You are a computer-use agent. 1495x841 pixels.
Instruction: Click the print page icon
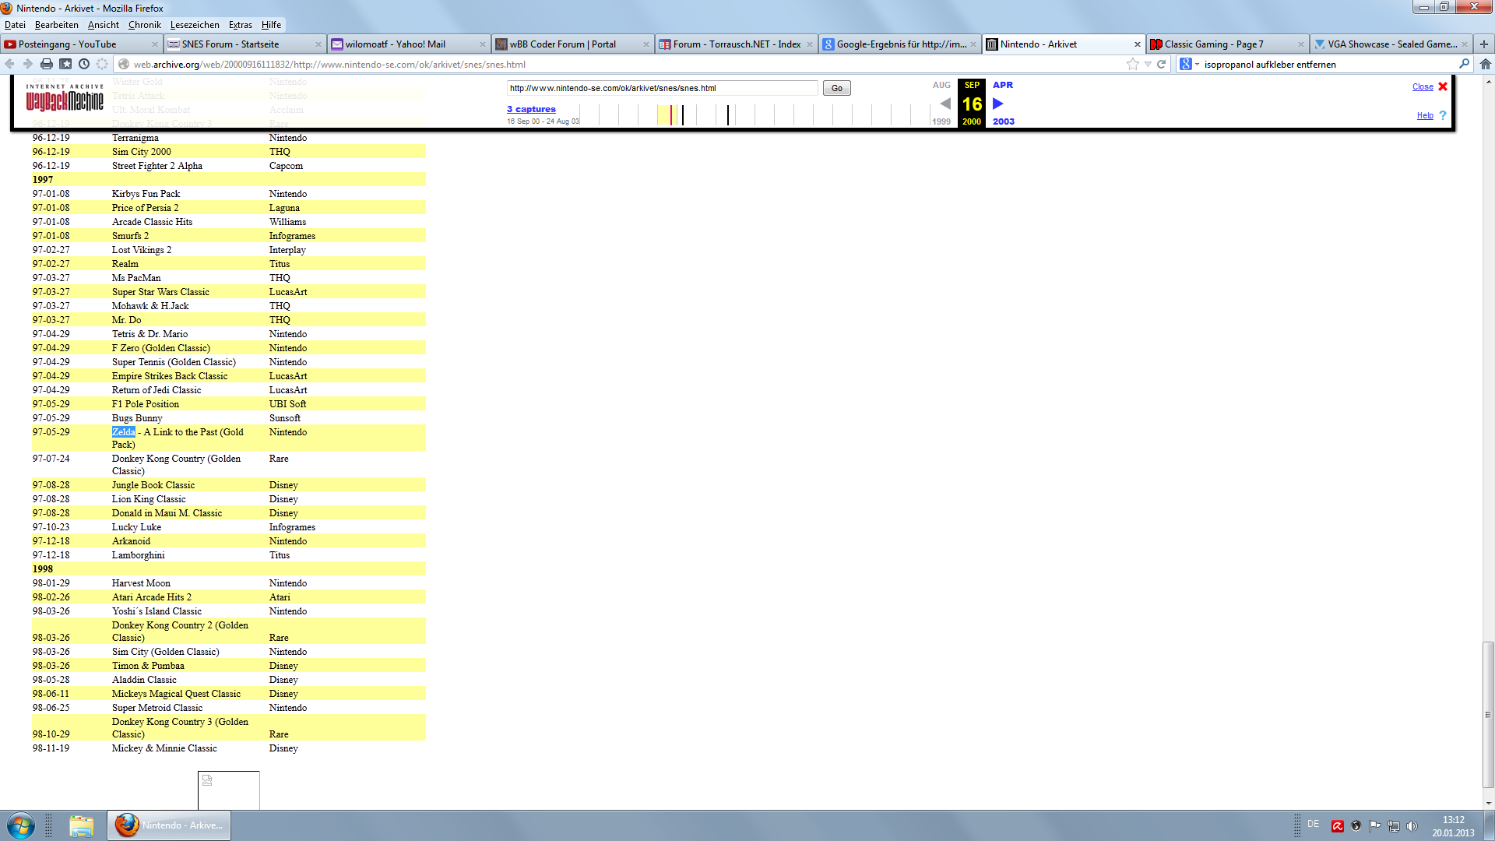tap(47, 64)
